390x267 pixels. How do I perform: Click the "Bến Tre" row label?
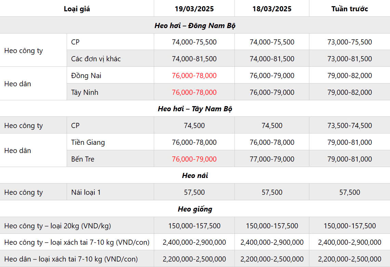[83, 159]
